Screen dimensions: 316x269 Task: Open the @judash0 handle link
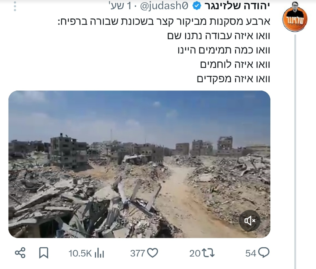pyautogui.click(x=164, y=6)
